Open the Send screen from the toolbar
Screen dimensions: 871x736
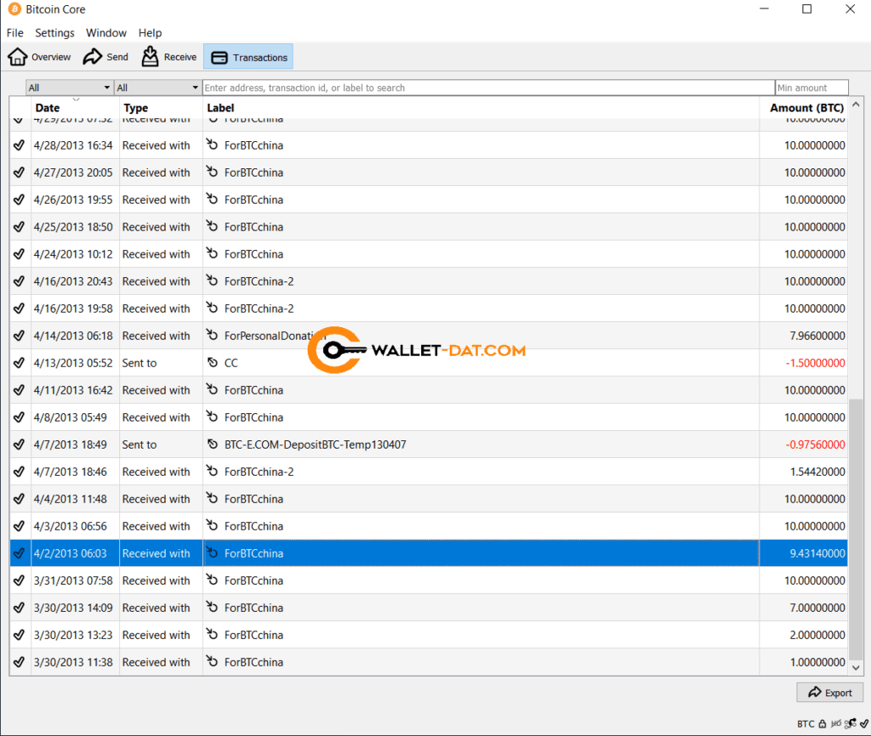tap(105, 56)
